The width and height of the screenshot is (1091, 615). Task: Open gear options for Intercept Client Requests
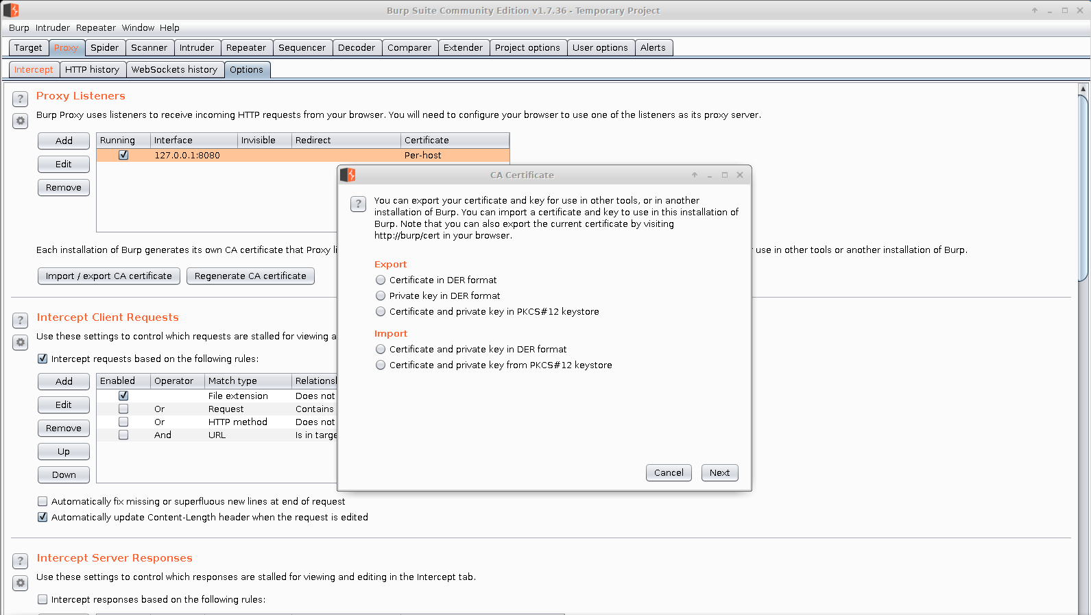(x=21, y=342)
